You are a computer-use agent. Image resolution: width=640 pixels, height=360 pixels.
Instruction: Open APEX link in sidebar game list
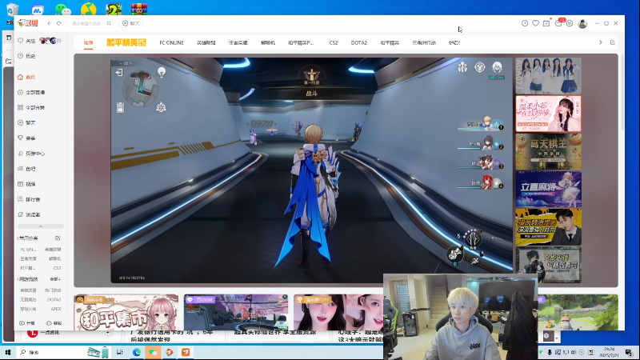[x=56, y=309]
